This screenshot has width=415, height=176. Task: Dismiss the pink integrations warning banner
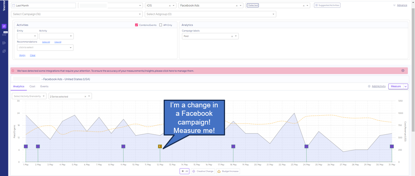403,71
